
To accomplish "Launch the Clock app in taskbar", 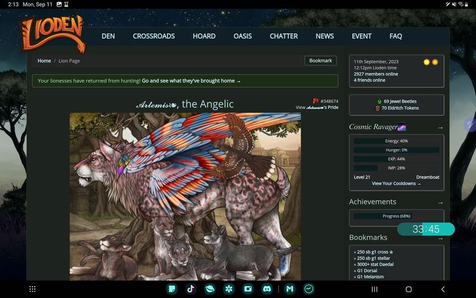I will coord(309,289).
